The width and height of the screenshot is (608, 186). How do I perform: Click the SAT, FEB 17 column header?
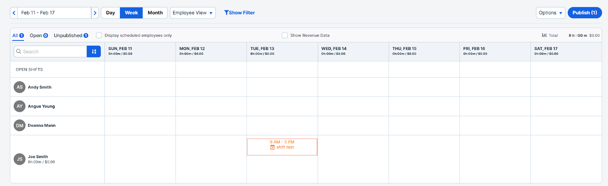pos(566,51)
